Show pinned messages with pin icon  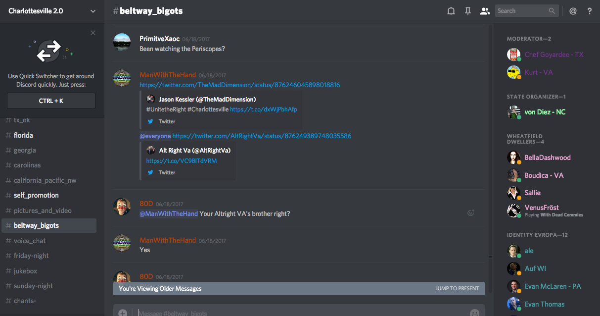pos(467,11)
